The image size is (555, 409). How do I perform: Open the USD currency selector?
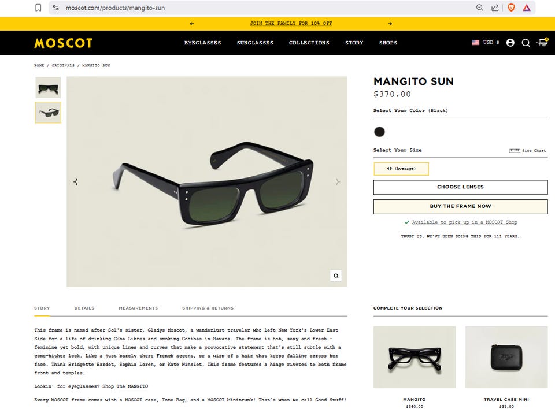coord(485,42)
